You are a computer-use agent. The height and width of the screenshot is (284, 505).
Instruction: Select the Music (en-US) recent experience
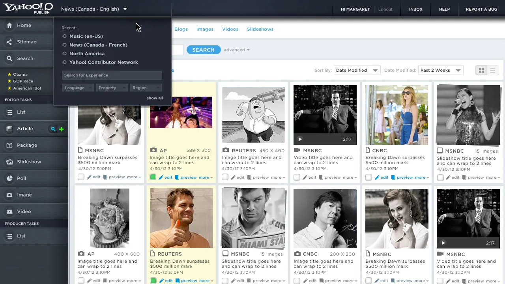click(86, 36)
